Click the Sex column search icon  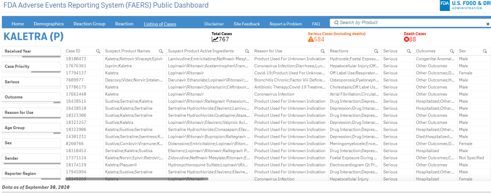485,51
